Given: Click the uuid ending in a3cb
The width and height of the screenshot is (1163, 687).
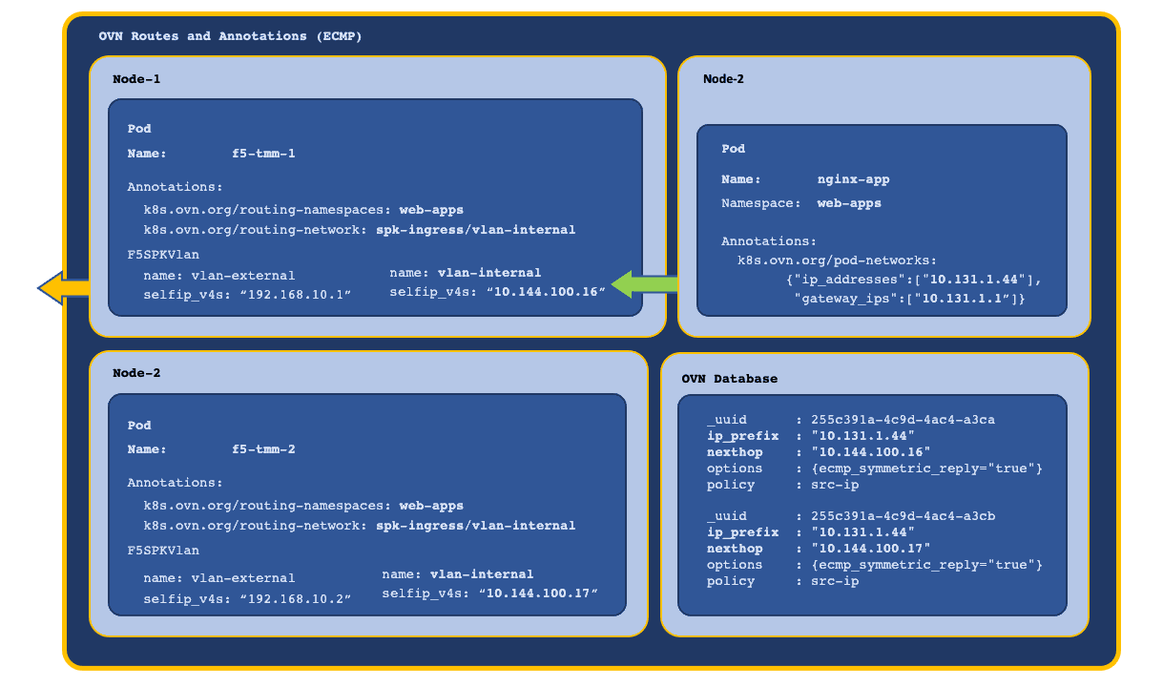Looking at the screenshot, I should (903, 516).
